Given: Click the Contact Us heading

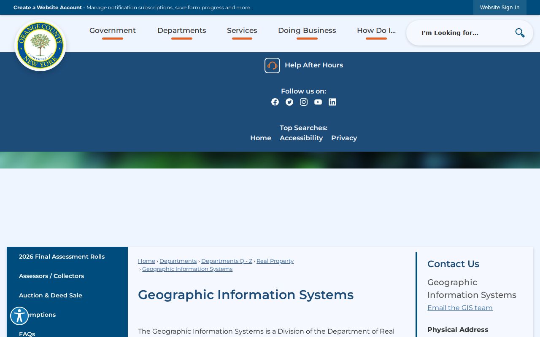Looking at the screenshot, I should pyautogui.click(x=453, y=264).
